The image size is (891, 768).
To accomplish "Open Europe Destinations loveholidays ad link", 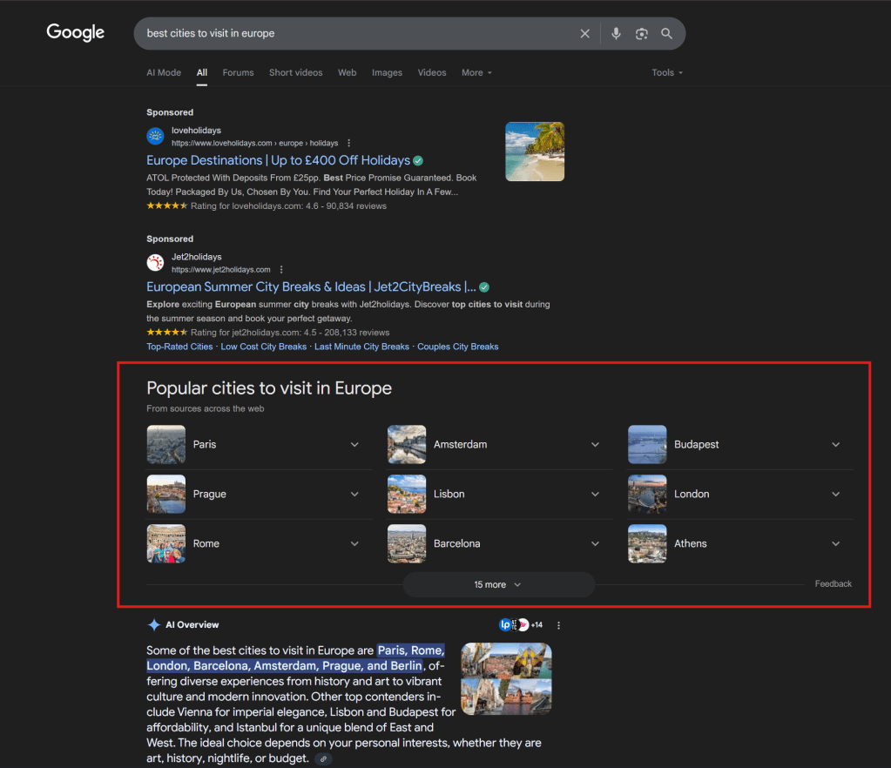I will 278,160.
